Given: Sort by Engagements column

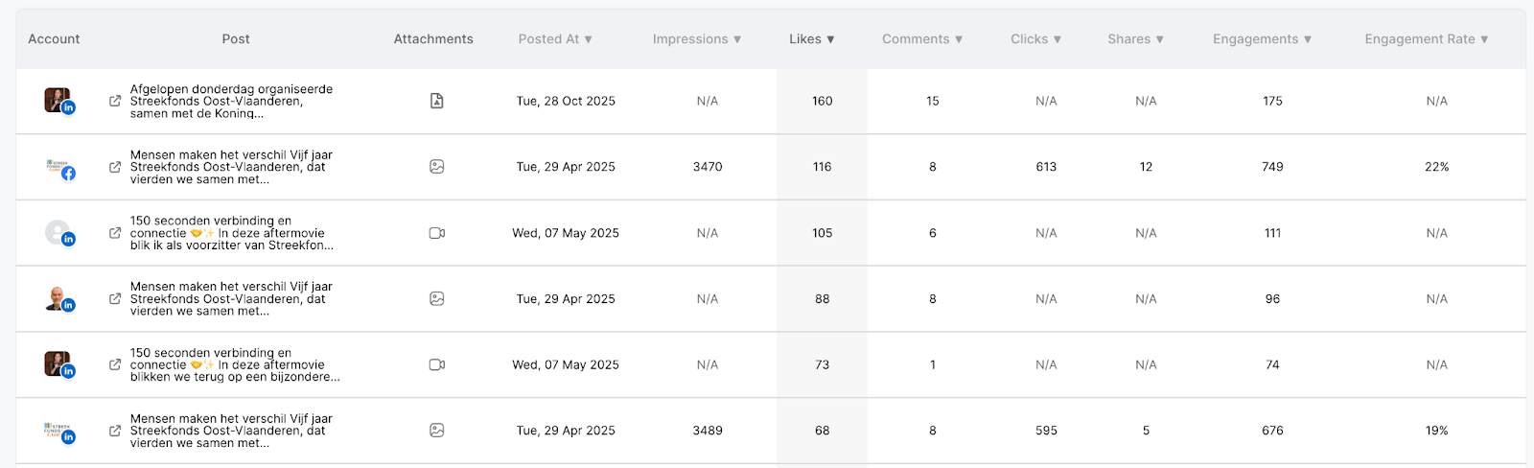Looking at the screenshot, I should tap(1262, 39).
